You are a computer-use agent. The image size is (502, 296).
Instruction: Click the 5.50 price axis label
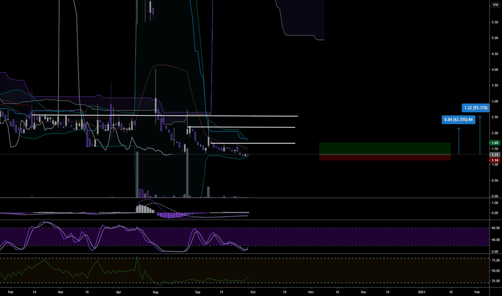(x=494, y=22)
